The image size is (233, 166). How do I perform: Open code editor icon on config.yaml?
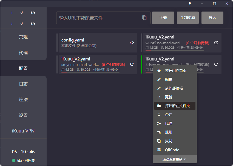coord(132,43)
